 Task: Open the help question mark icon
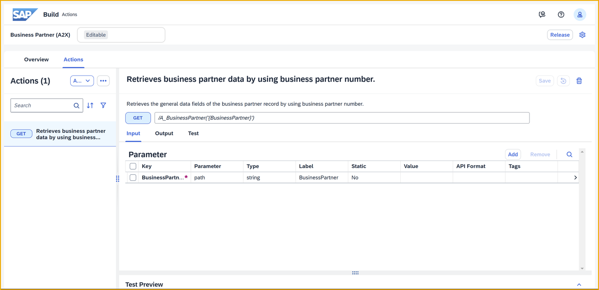pos(561,15)
